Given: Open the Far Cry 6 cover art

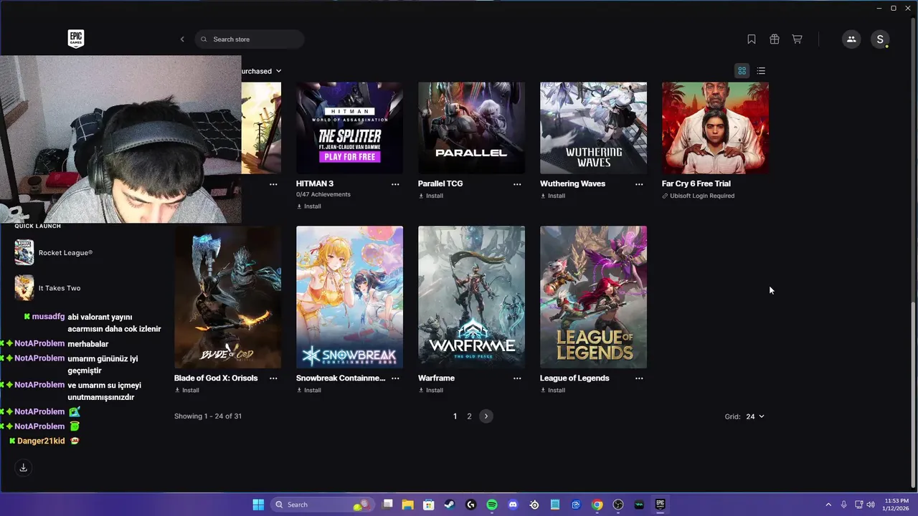Looking at the screenshot, I should tap(715, 128).
